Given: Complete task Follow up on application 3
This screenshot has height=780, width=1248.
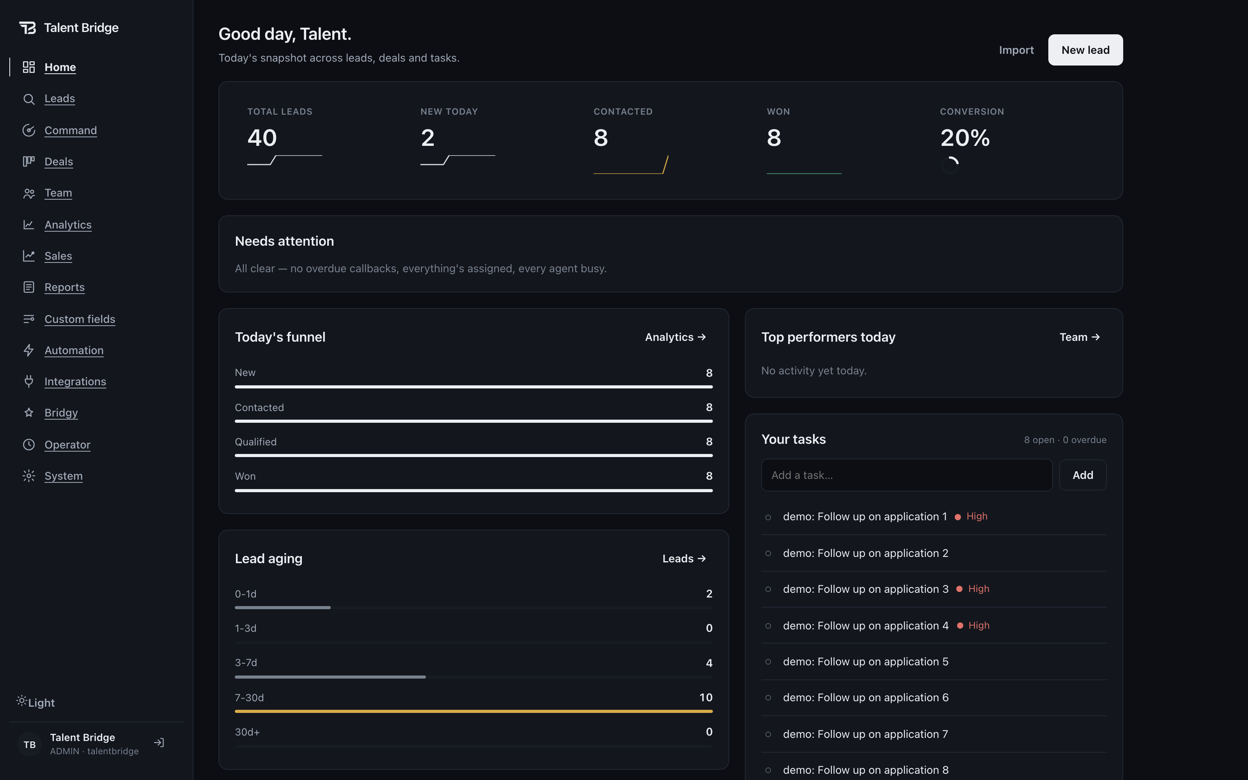Looking at the screenshot, I should pos(768,589).
